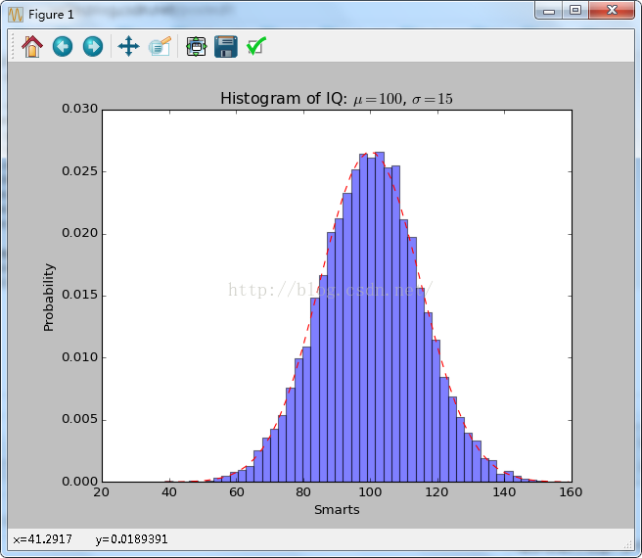Click the Figure 1 title bar text
The image size is (642, 558).
[x=51, y=15]
